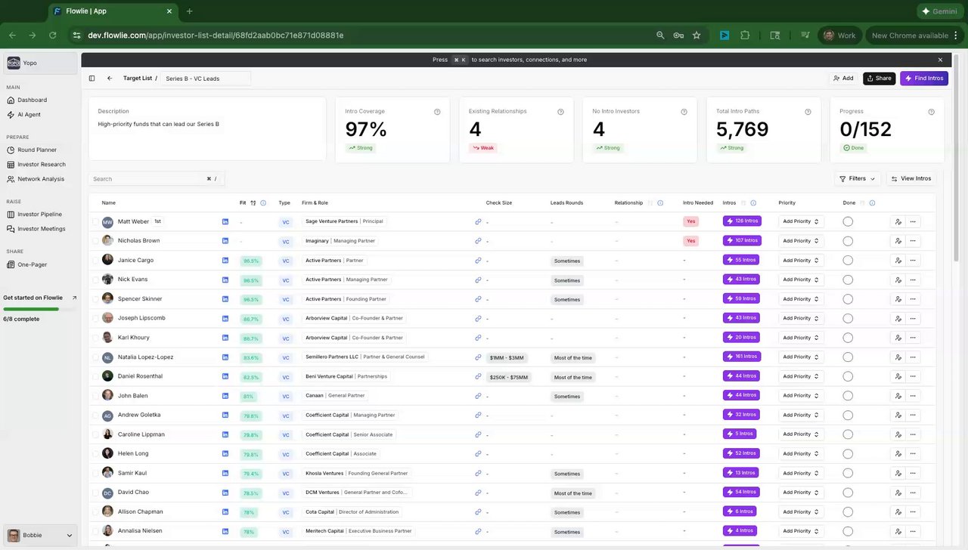Set priority for David Chao

801,493
